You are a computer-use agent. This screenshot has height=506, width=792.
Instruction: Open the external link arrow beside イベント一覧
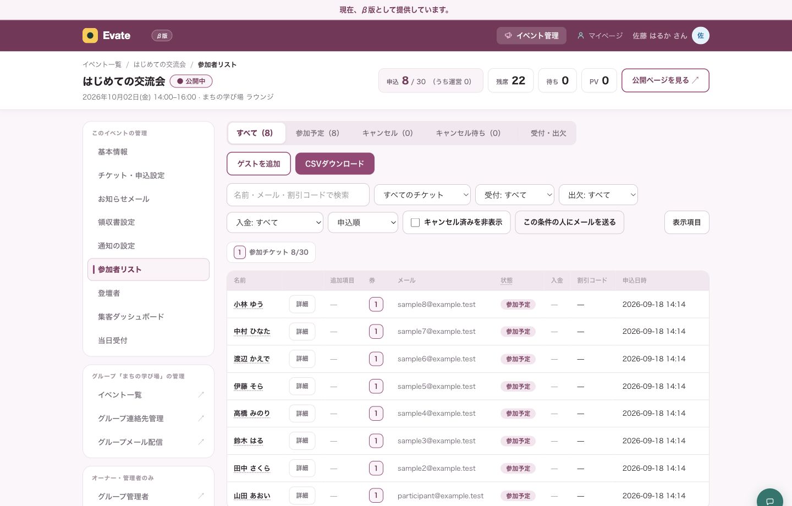coord(201,395)
